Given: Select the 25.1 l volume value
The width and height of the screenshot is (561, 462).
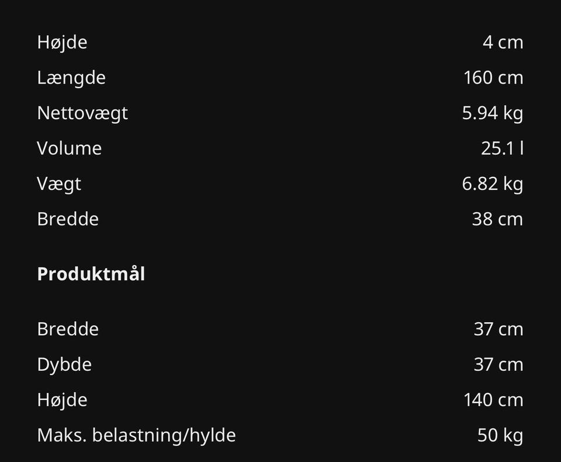Looking at the screenshot, I should click(x=502, y=148).
